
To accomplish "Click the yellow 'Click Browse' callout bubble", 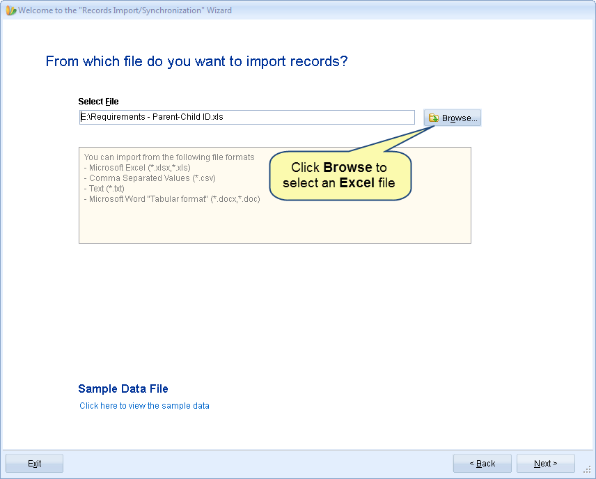I will pos(340,175).
